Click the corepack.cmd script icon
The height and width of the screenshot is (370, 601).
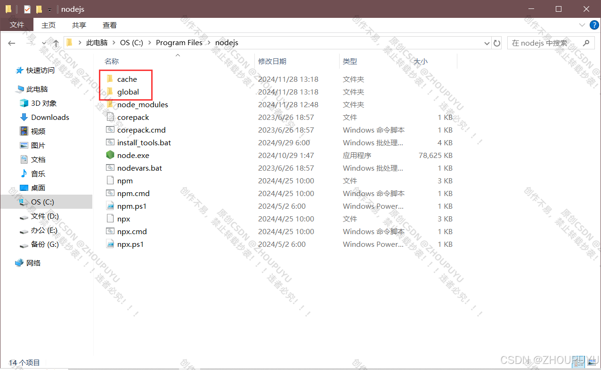tap(110, 130)
